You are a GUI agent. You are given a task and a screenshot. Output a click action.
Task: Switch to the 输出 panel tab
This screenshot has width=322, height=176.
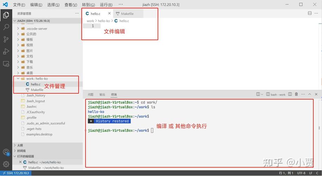[x=102, y=94]
